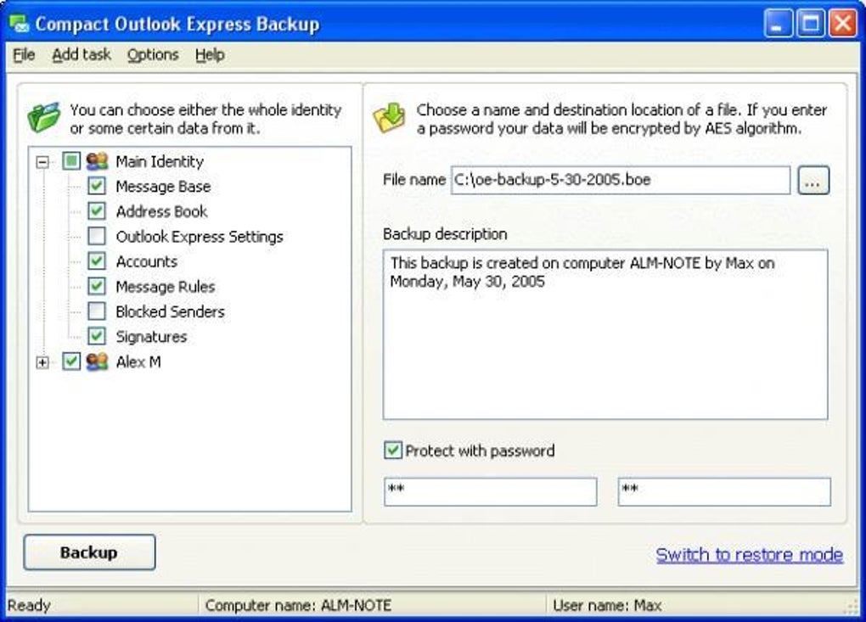Click the window resize grip
Image resolution: width=866 pixels, height=622 pixels.
pos(851,607)
